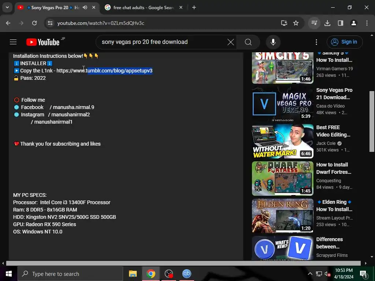Toggle the Chrome side panel
This screenshot has height=281, width=375.
(341, 23)
